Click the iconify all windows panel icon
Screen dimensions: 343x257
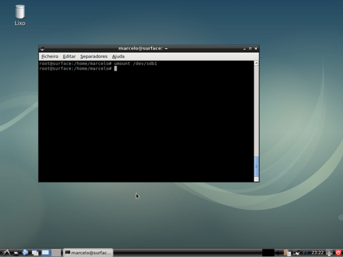(35, 252)
